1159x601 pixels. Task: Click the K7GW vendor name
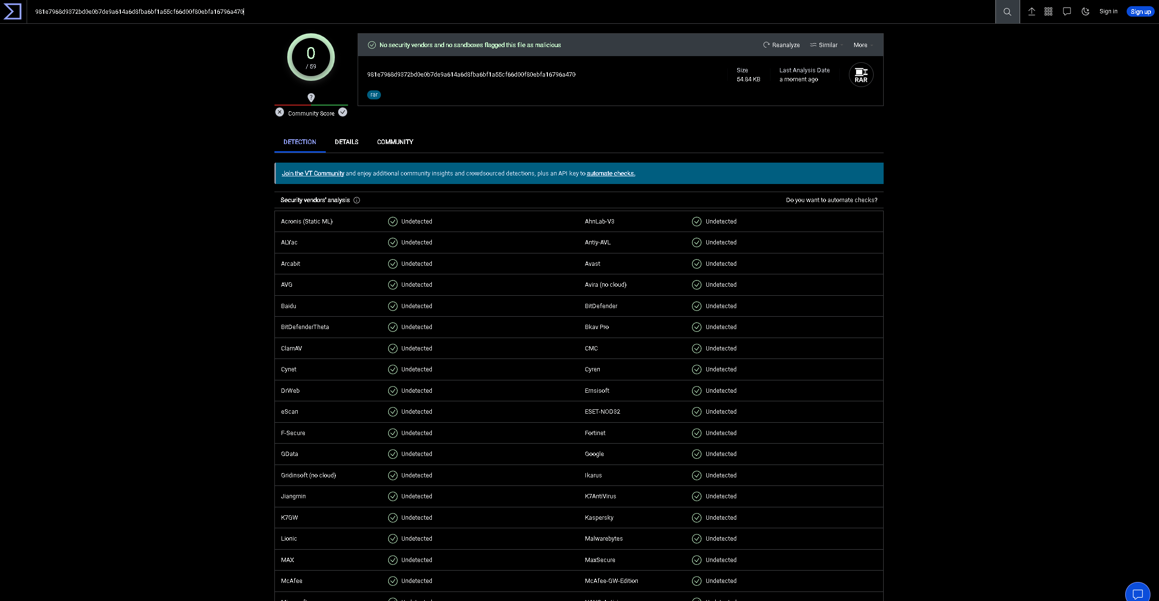point(290,518)
